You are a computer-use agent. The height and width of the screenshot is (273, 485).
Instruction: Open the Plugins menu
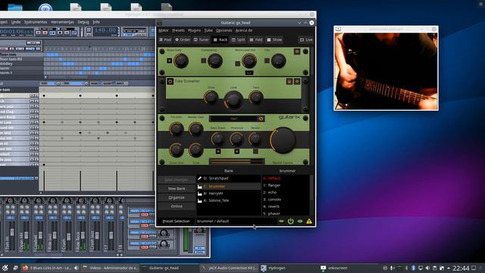pyautogui.click(x=194, y=30)
